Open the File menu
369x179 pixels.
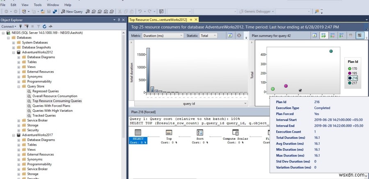point(3,5)
